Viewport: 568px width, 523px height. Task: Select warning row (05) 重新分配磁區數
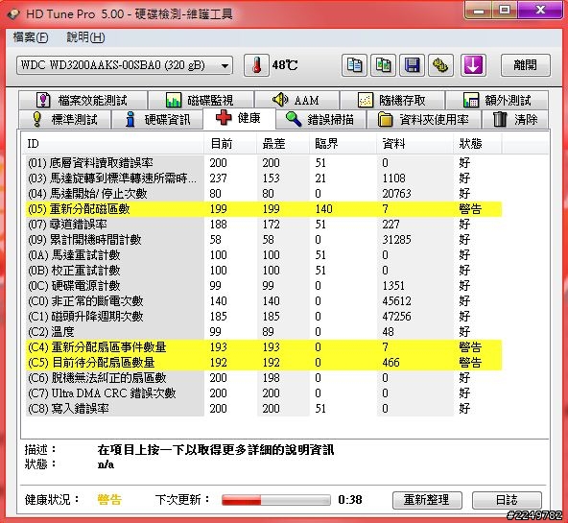(263, 209)
